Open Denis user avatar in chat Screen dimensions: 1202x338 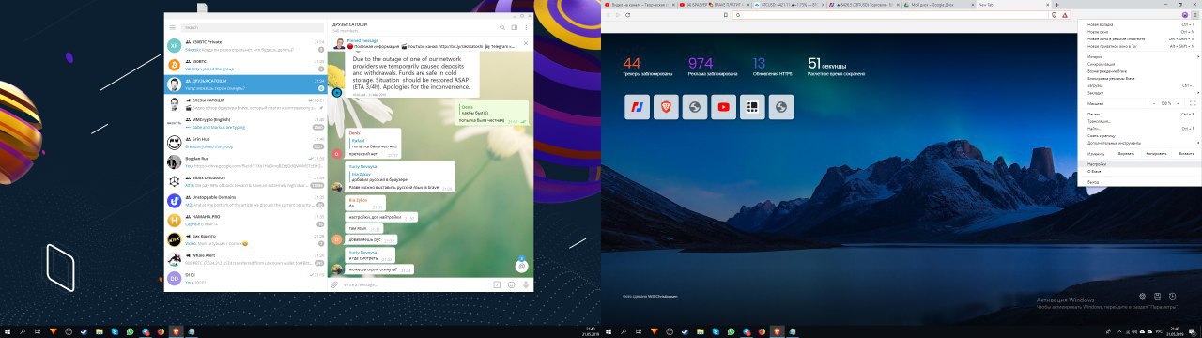tap(336, 153)
